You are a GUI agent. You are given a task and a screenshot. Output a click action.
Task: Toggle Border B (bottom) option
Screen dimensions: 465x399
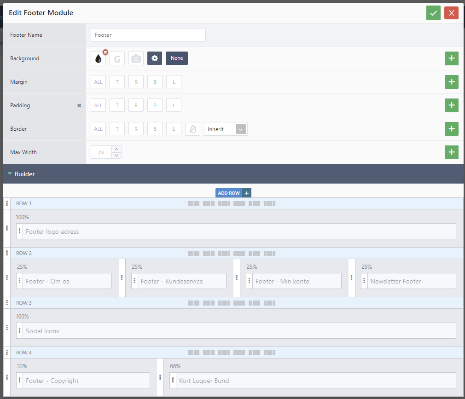(155, 129)
